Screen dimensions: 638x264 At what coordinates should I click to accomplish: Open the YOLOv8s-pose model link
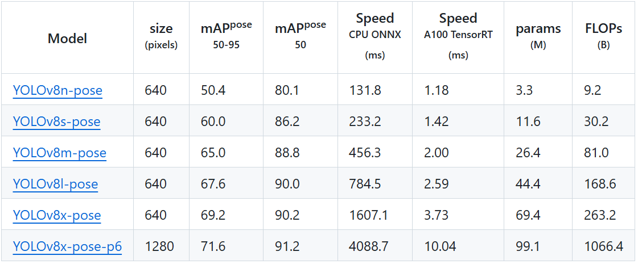coord(56,121)
